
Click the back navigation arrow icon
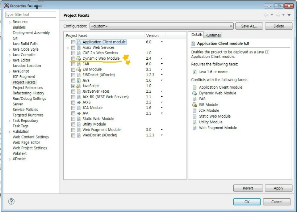[x=266, y=15]
